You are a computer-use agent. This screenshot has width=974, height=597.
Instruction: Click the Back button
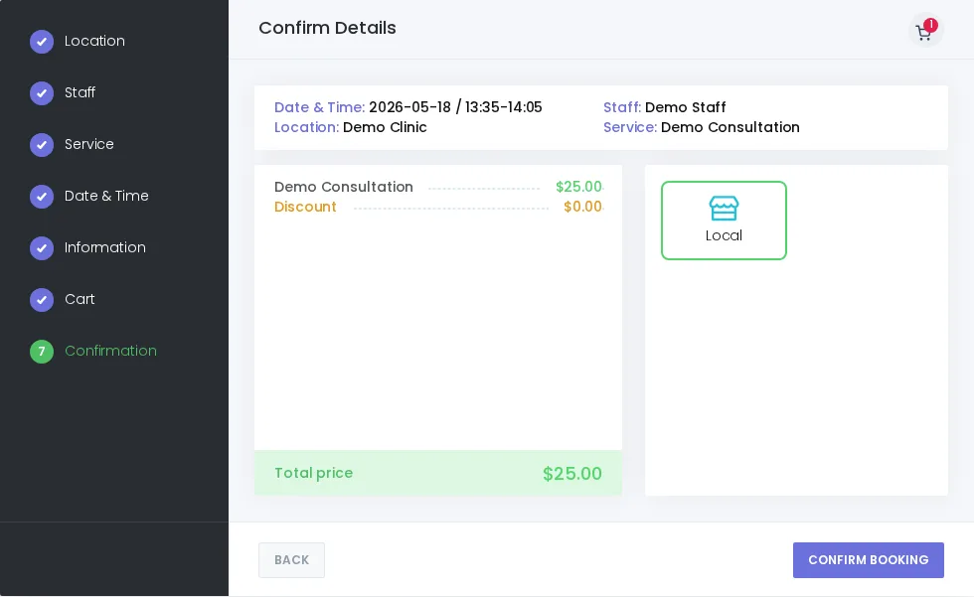(291, 560)
